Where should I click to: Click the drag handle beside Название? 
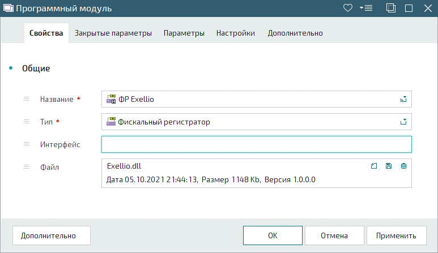[x=27, y=99]
